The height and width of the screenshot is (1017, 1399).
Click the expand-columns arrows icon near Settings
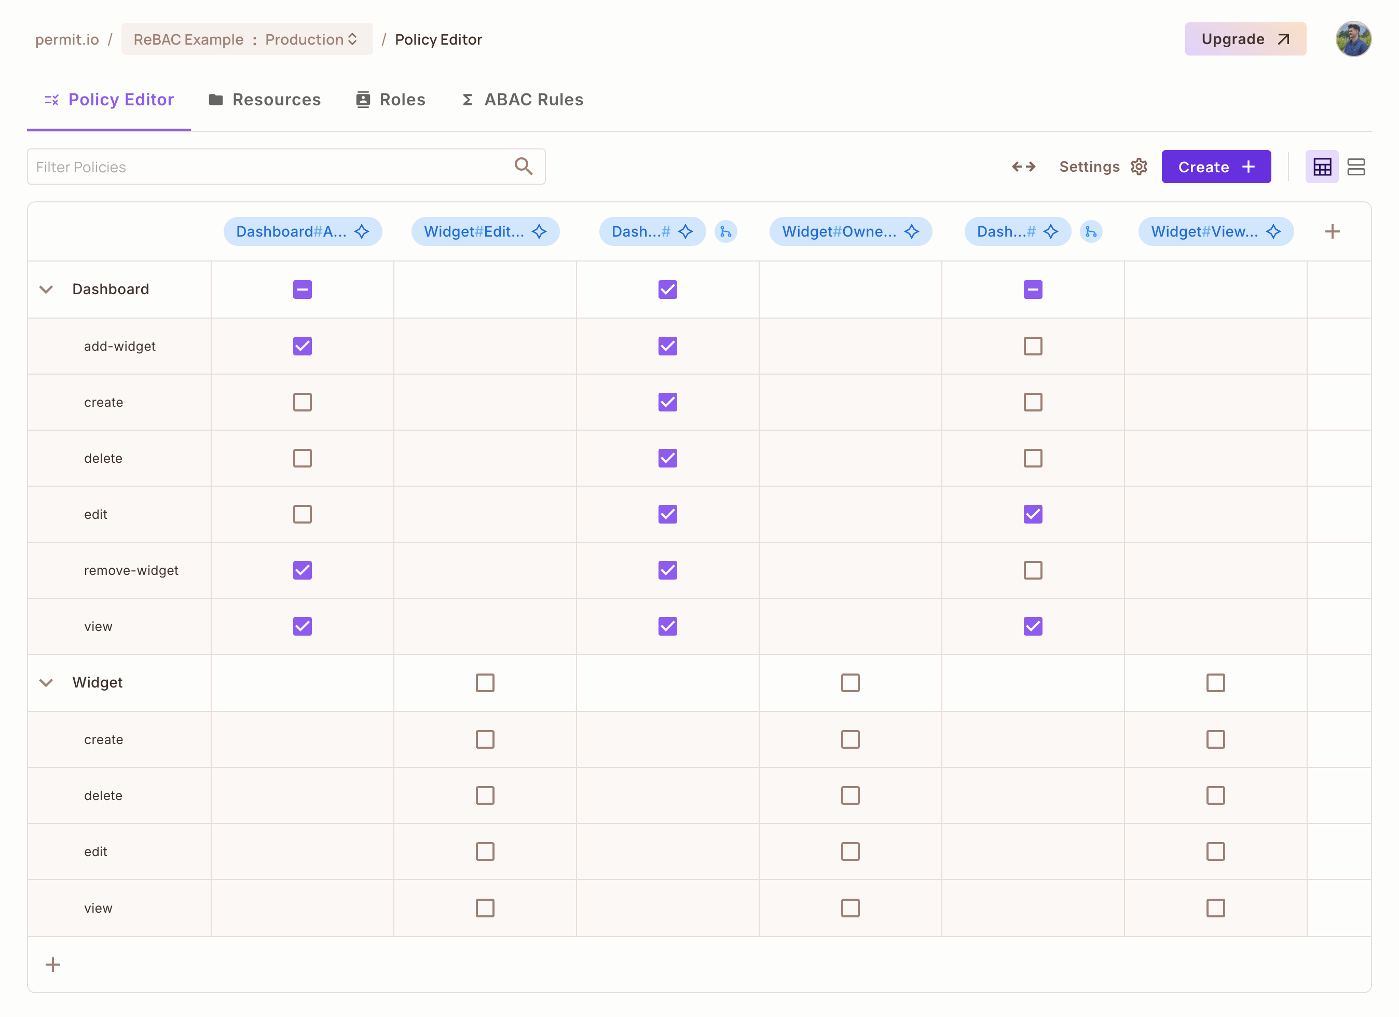click(x=1024, y=167)
